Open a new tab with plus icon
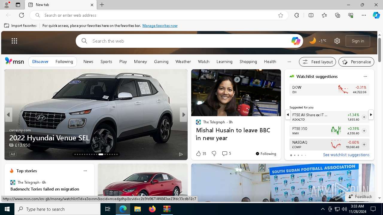This screenshot has width=383, height=215. (102, 5)
